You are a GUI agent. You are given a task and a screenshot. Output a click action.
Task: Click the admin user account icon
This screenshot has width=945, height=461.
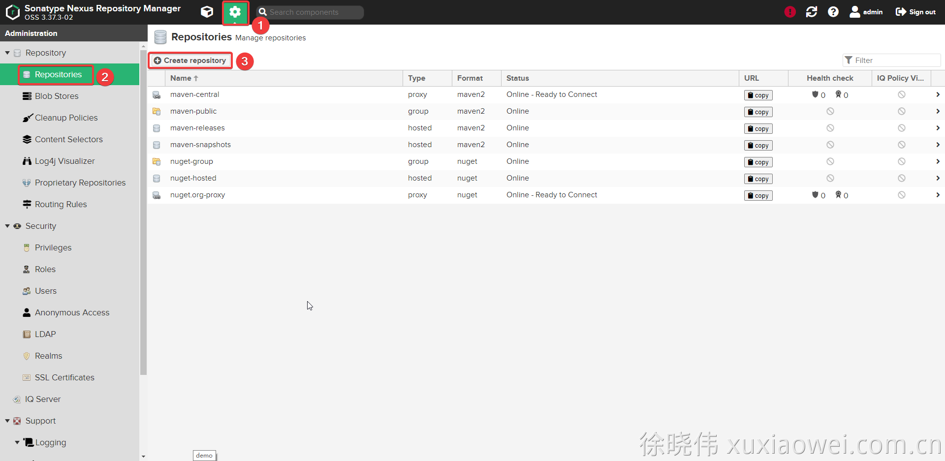click(855, 12)
